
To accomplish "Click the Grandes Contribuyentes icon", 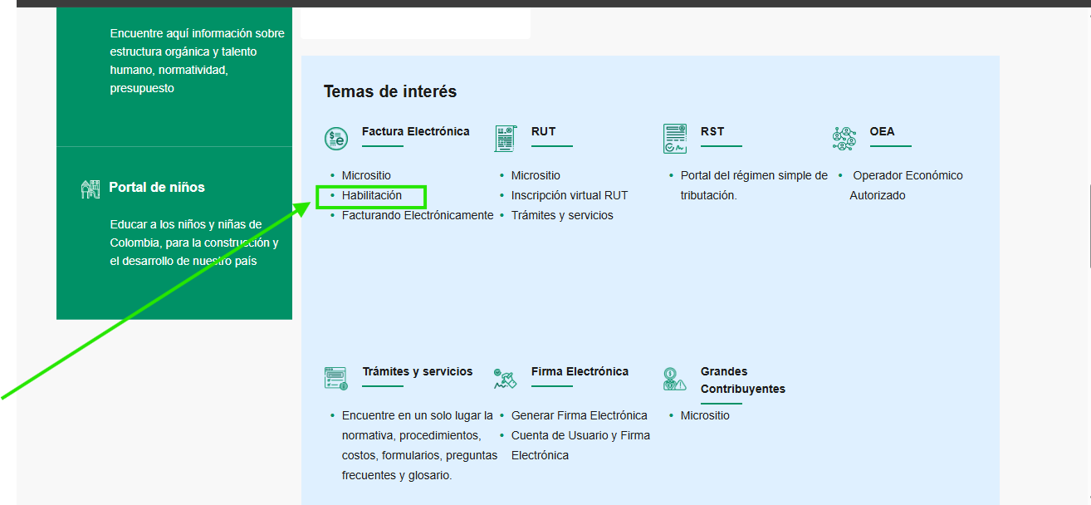I will click(675, 379).
